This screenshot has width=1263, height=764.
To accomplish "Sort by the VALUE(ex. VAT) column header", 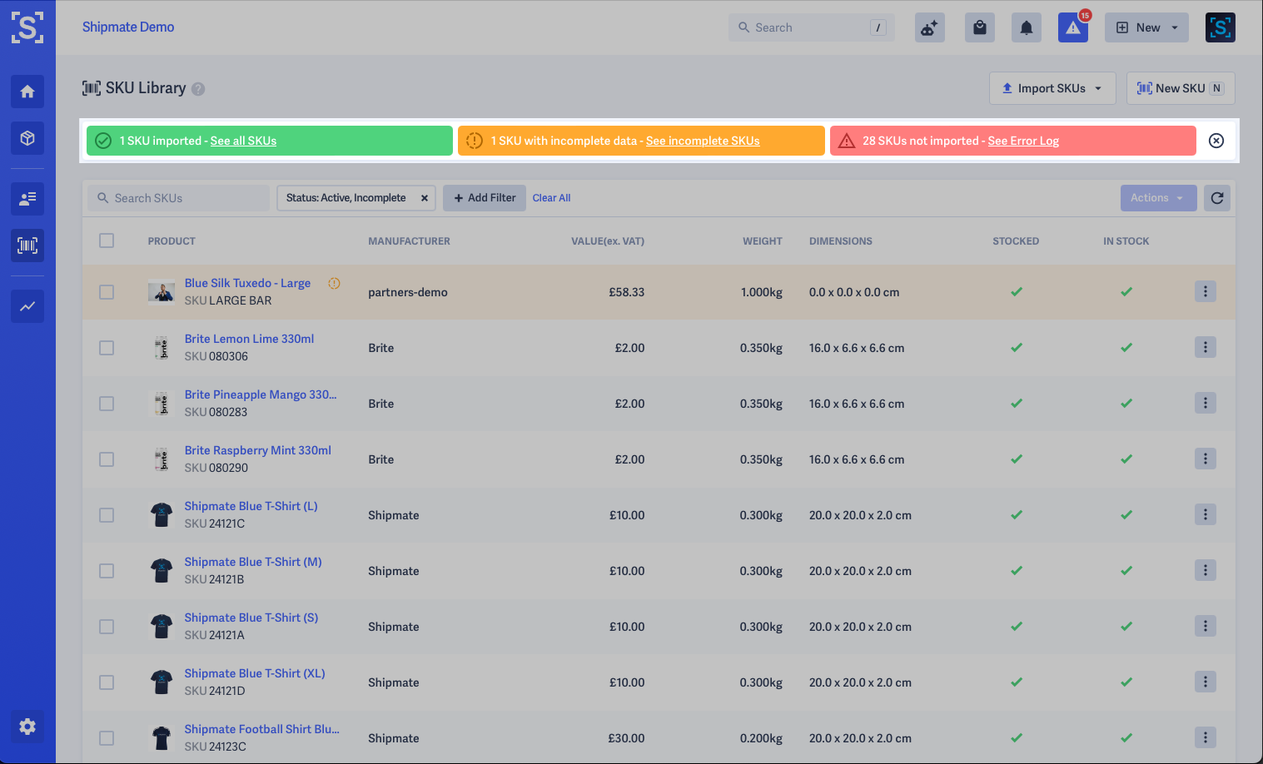I will (x=608, y=241).
